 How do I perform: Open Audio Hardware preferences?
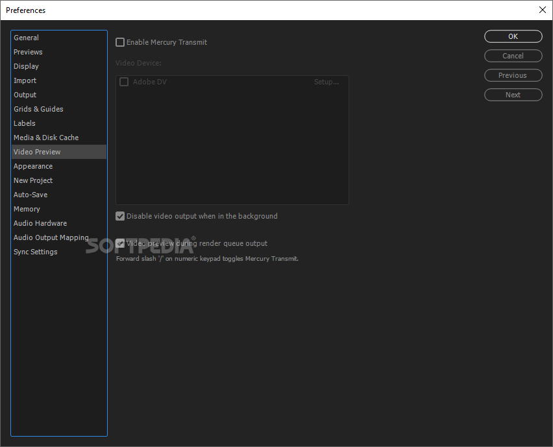click(x=59, y=223)
